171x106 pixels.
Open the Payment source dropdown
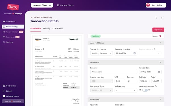[150, 53]
